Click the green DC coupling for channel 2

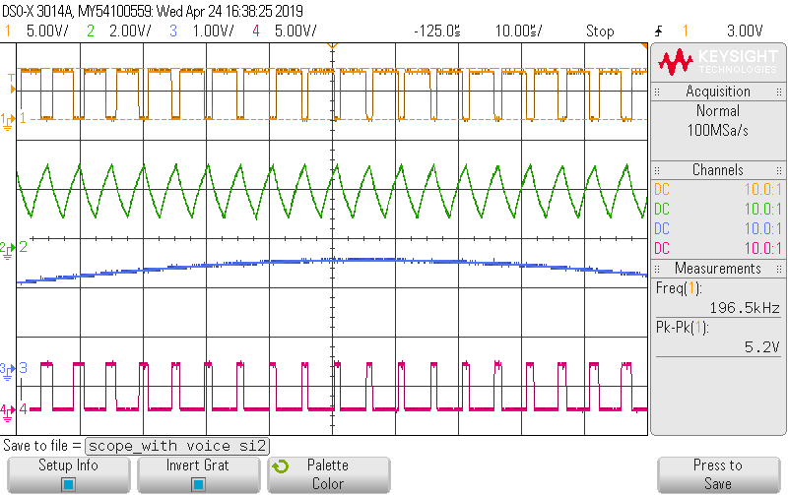(662, 209)
